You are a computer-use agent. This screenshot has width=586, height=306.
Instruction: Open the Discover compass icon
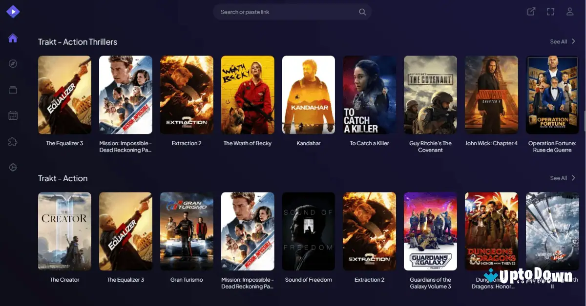[x=13, y=64]
